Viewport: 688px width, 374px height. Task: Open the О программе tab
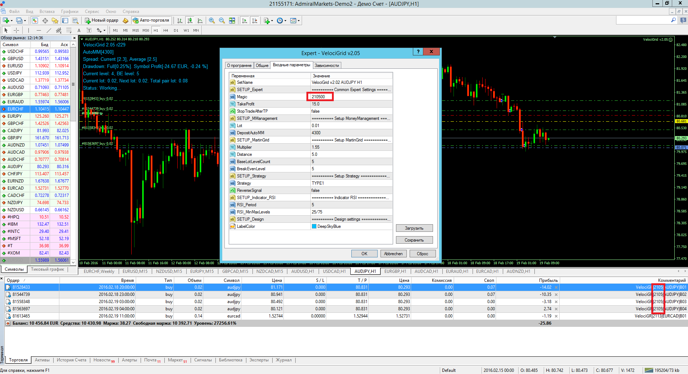[239, 66]
